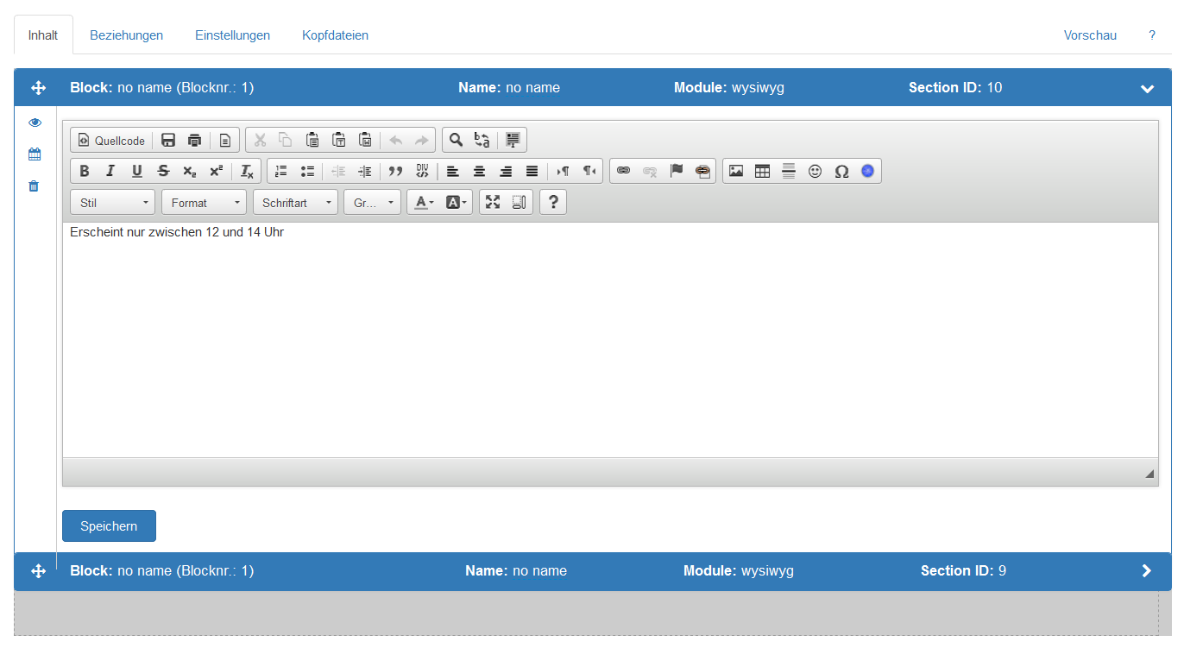Screen dimensions: 1184x648
Task: Insert a table into the editor
Action: tap(762, 171)
